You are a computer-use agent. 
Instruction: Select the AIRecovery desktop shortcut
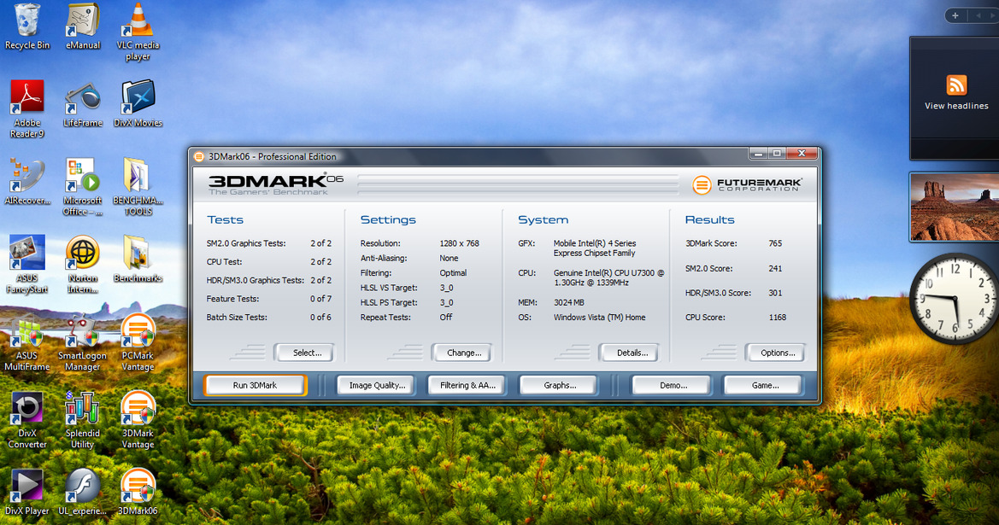click(x=26, y=181)
